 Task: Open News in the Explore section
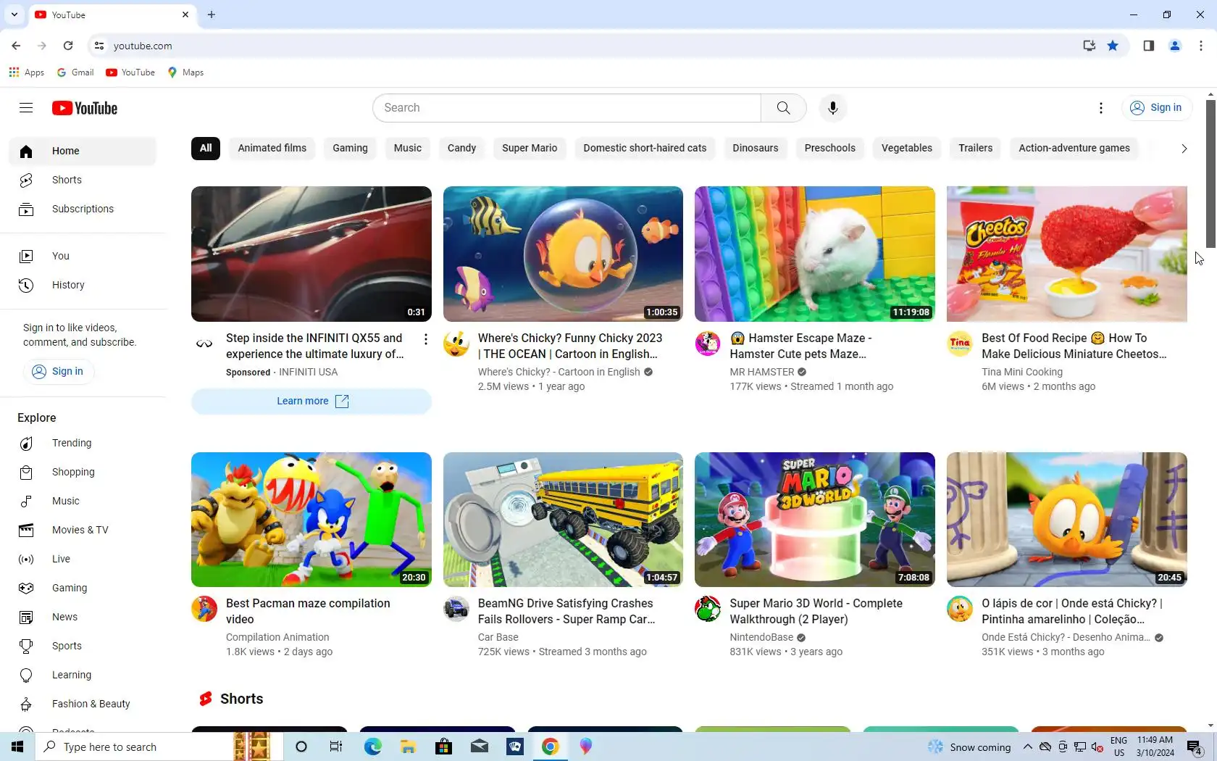83,617
